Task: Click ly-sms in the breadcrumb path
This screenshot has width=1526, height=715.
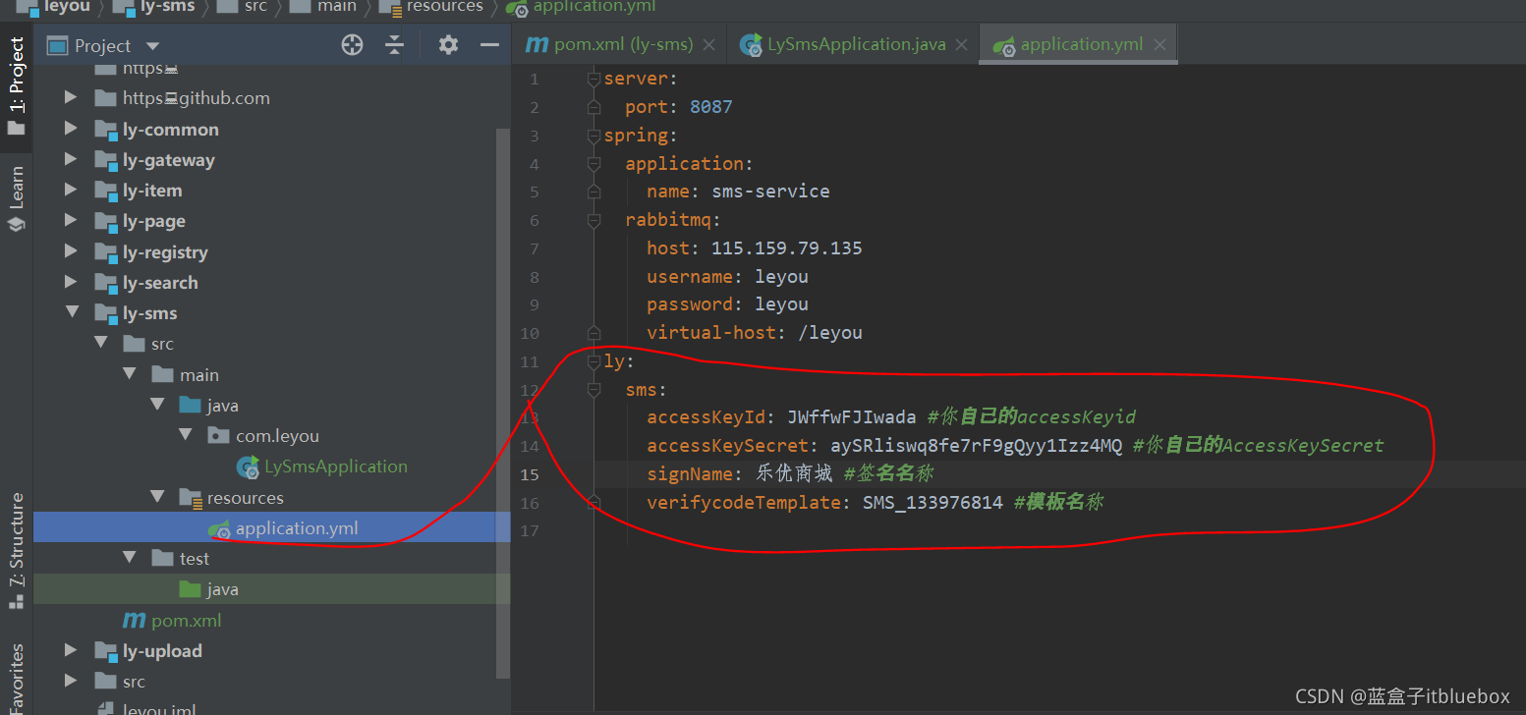Action: point(169,7)
